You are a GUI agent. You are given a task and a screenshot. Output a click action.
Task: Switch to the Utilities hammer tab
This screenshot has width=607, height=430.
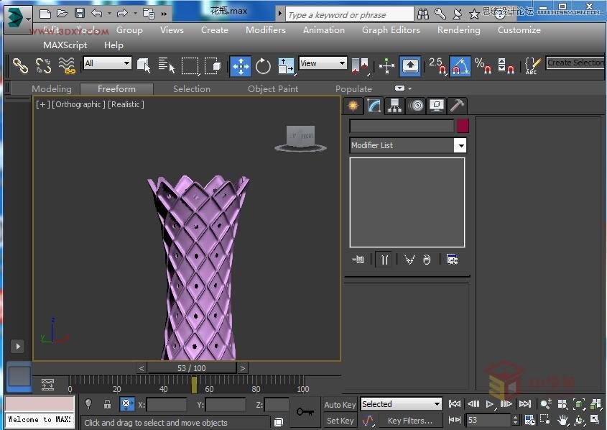457,106
